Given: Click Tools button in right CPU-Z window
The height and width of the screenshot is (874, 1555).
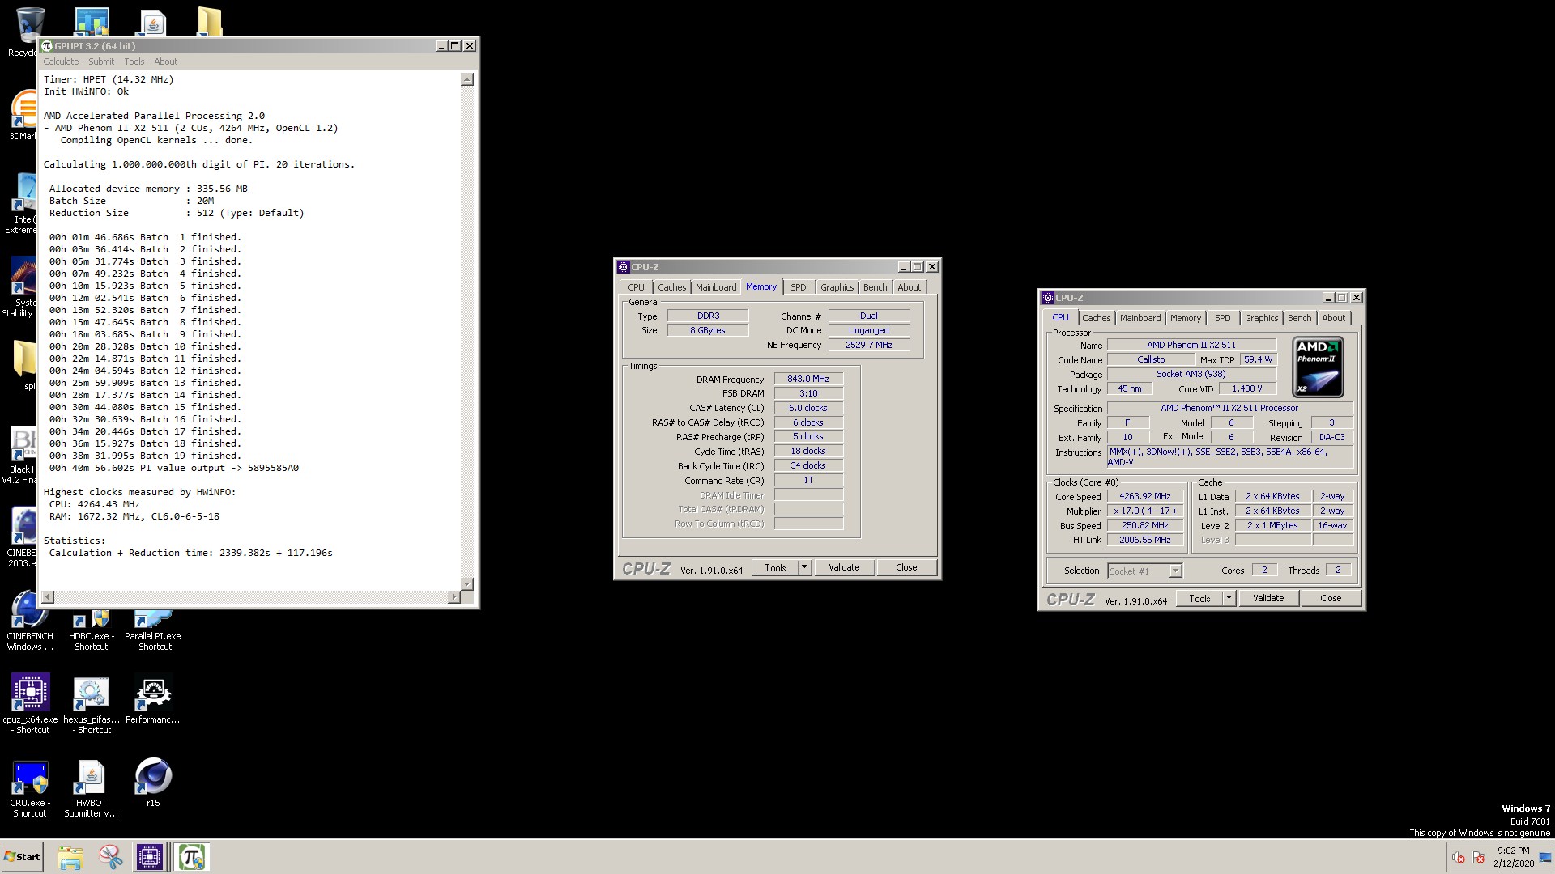Looking at the screenshot, I should 1199,598.
